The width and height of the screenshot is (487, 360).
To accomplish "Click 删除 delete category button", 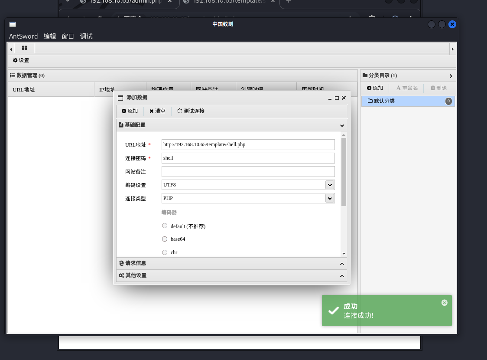I will [438, 88].
